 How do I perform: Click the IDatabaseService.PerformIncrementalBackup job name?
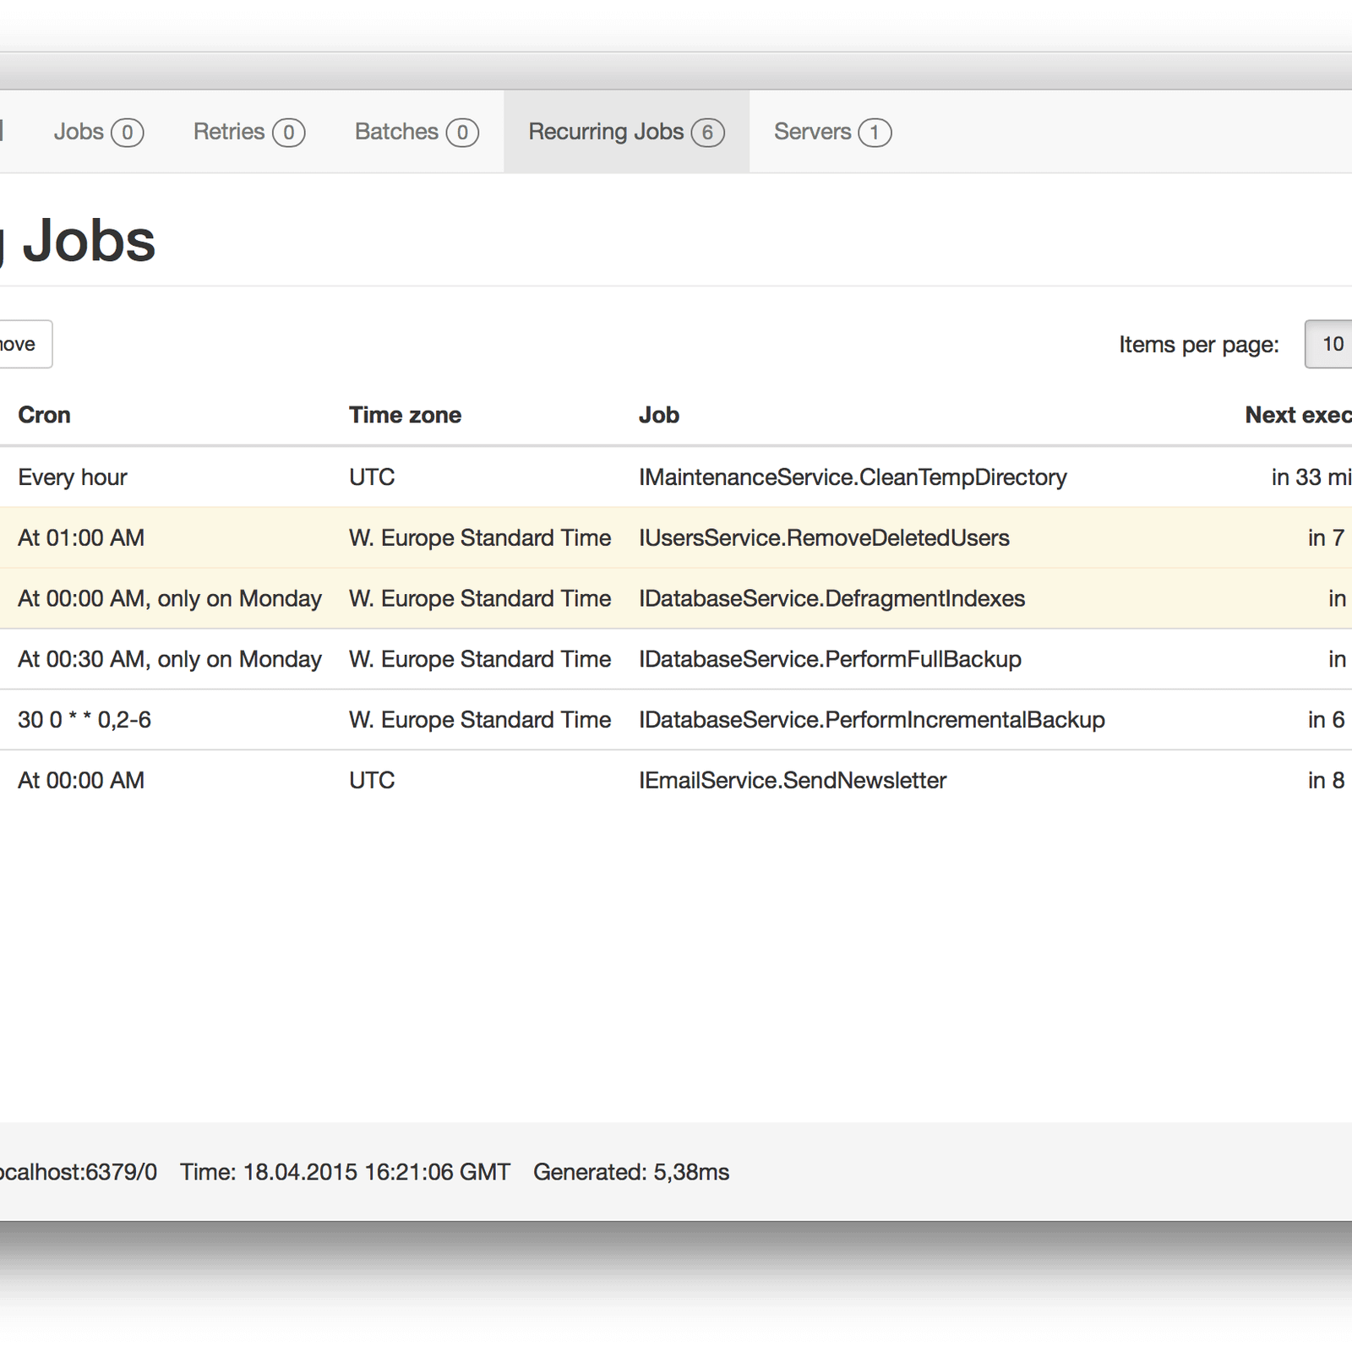point(871,720)
